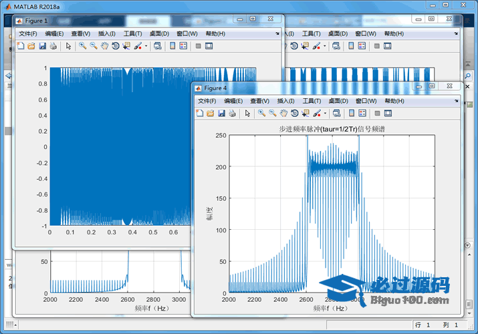
Task: Open 文件(F) menu in Figure 1
Action: pyautogui.click(x=28, y=34)
